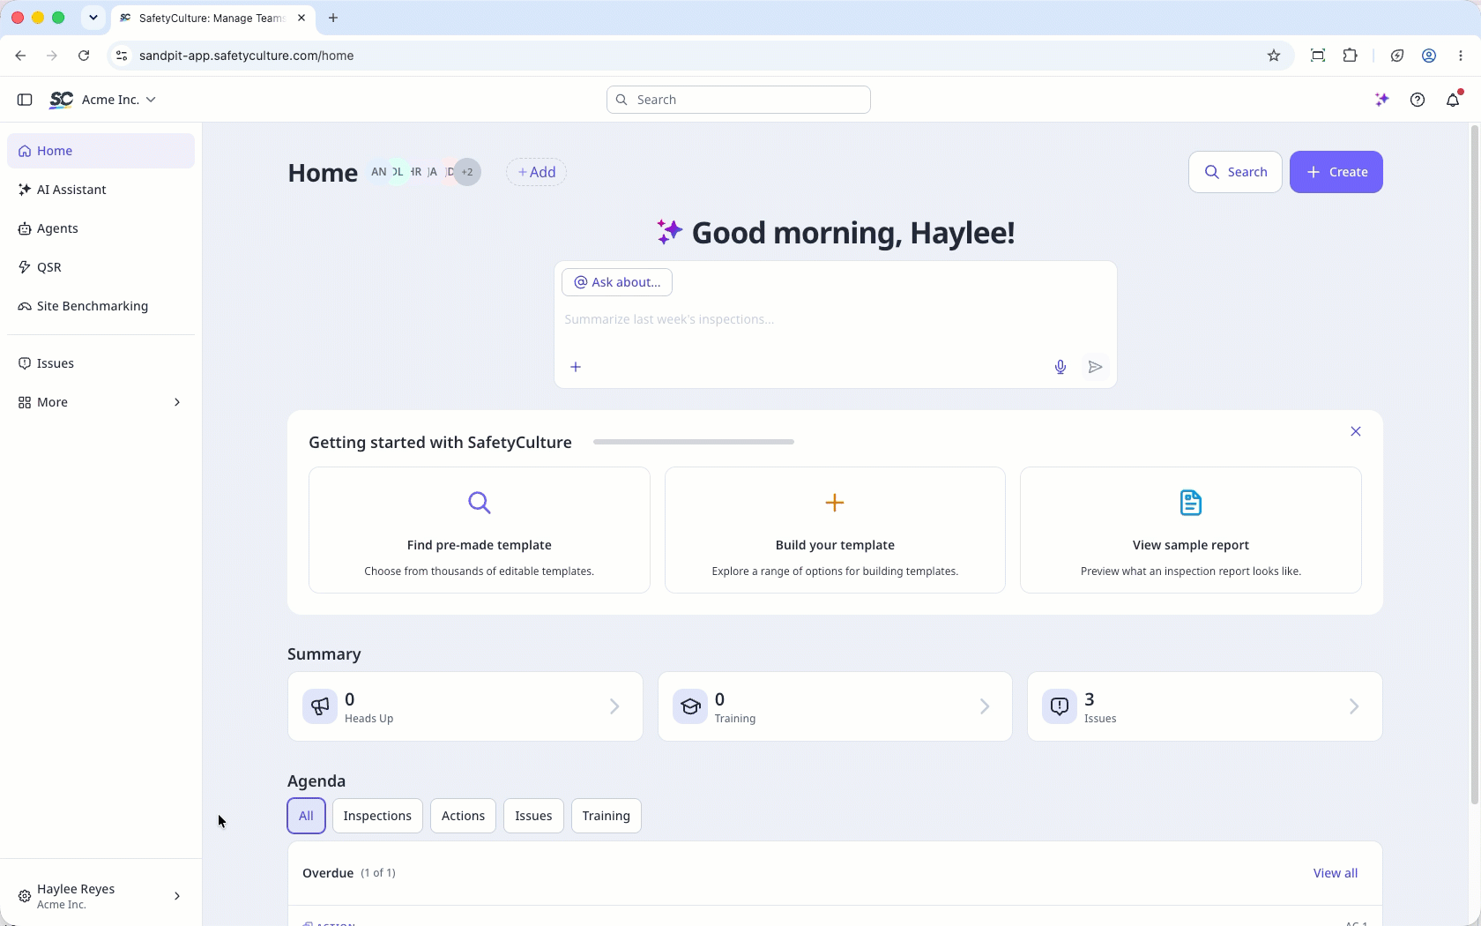Follow the View all overdue link
Image resolution: width=1481 pixels, height=926 pixels.
point(1336,873)
